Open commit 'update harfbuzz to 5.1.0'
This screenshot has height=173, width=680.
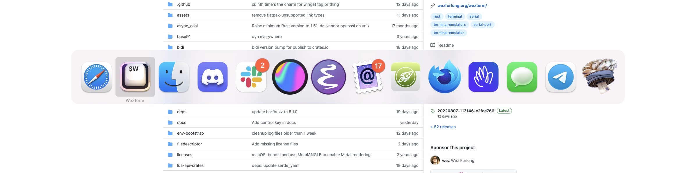(275, 112)
